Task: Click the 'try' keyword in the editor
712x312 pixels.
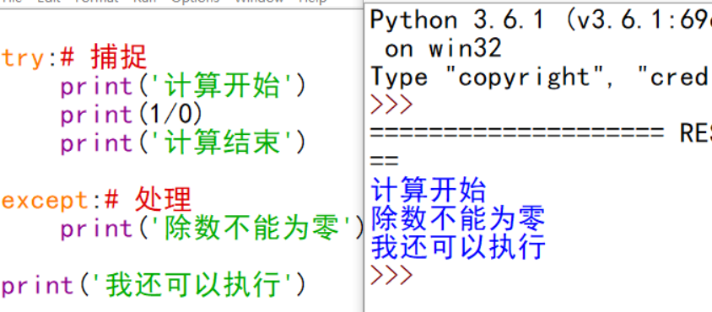Action: point(23,59)
